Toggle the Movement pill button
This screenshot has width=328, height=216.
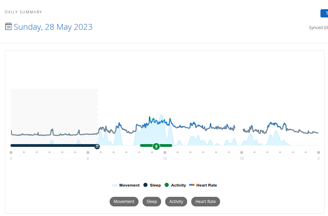(x=124, y=202)
